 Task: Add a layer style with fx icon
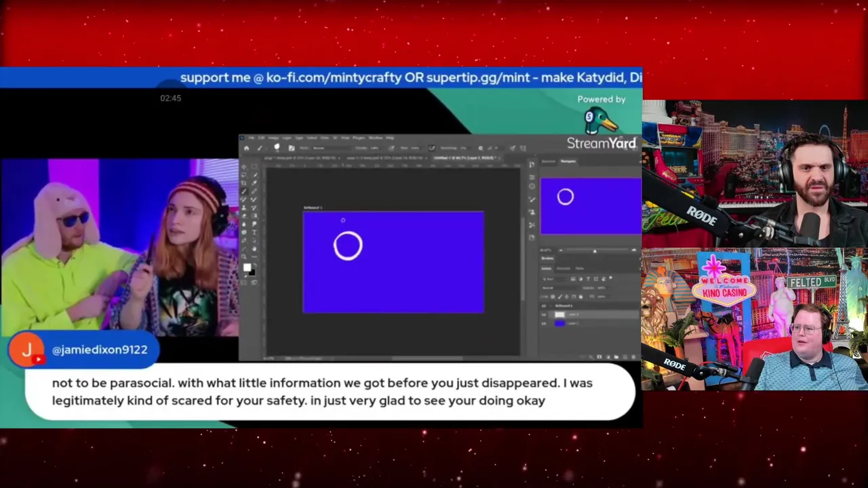point(591,357)
